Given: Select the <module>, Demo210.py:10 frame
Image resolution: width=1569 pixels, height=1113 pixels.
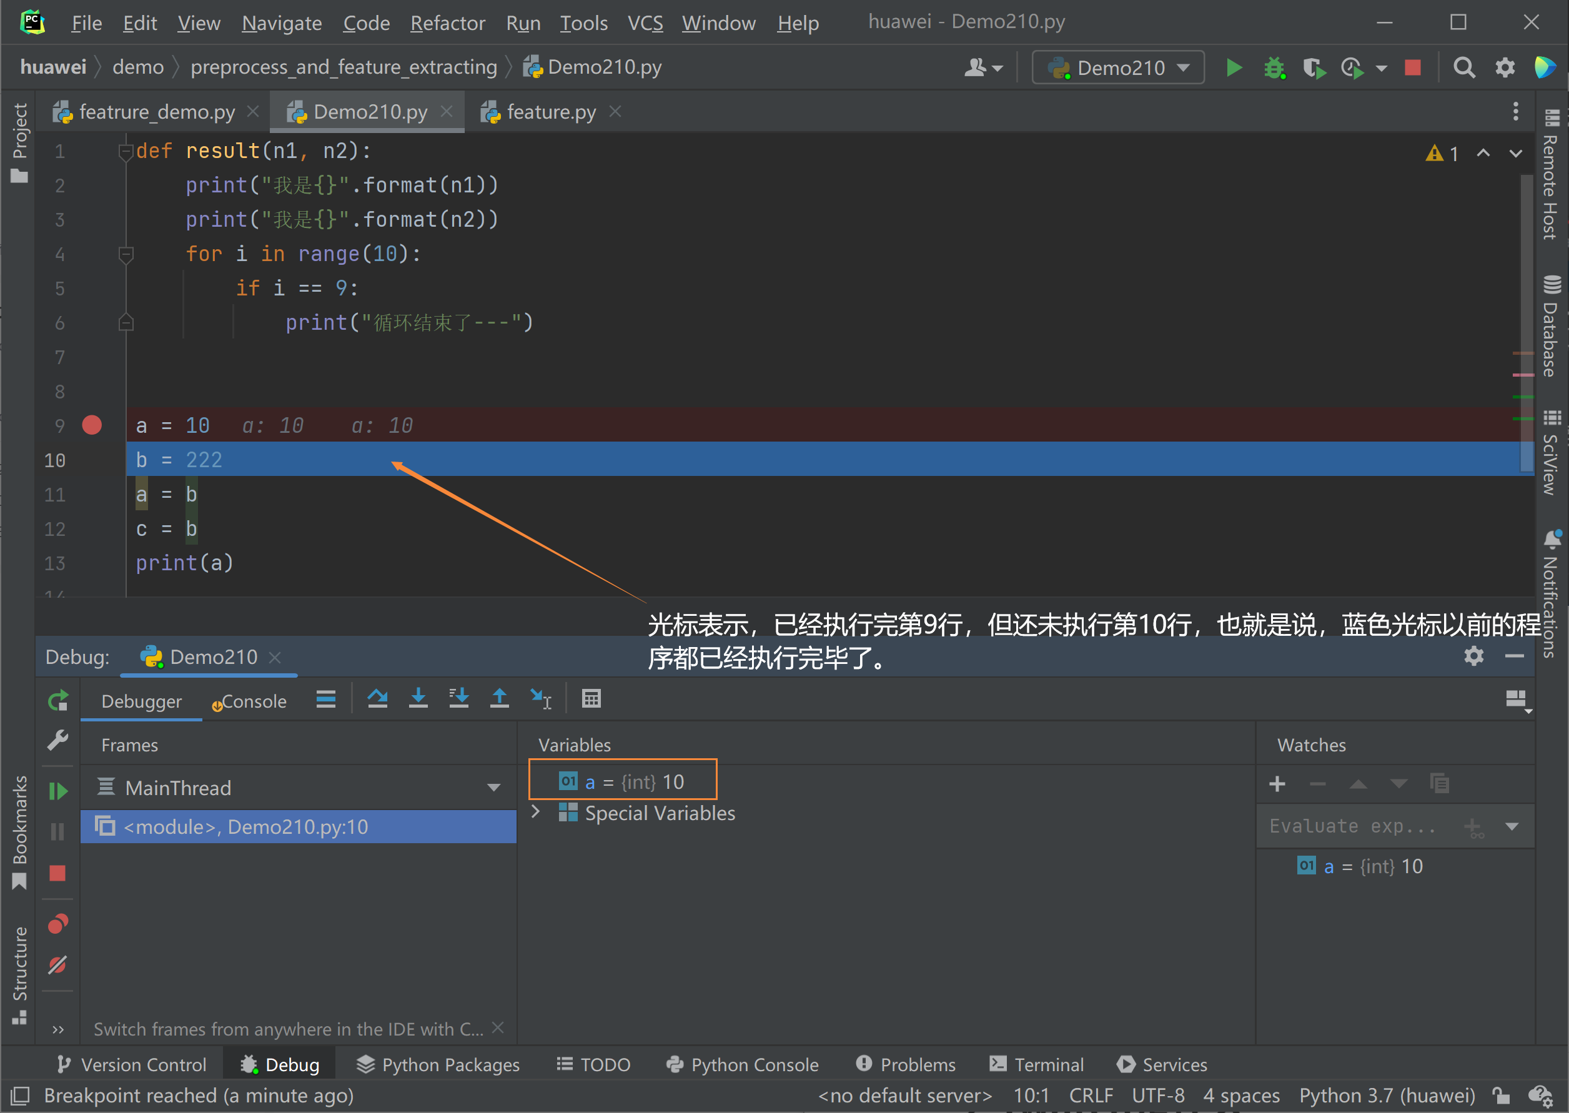Looking at the screenshot, I should click(298, 826).
